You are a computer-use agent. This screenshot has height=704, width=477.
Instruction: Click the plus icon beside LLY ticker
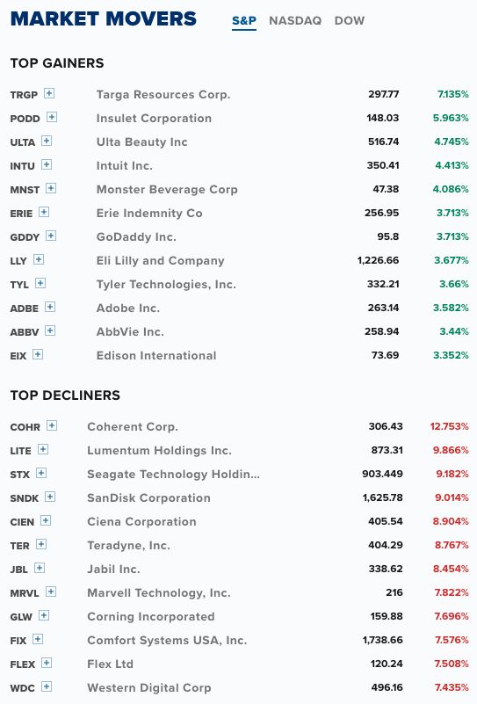[x=39, y=259]
